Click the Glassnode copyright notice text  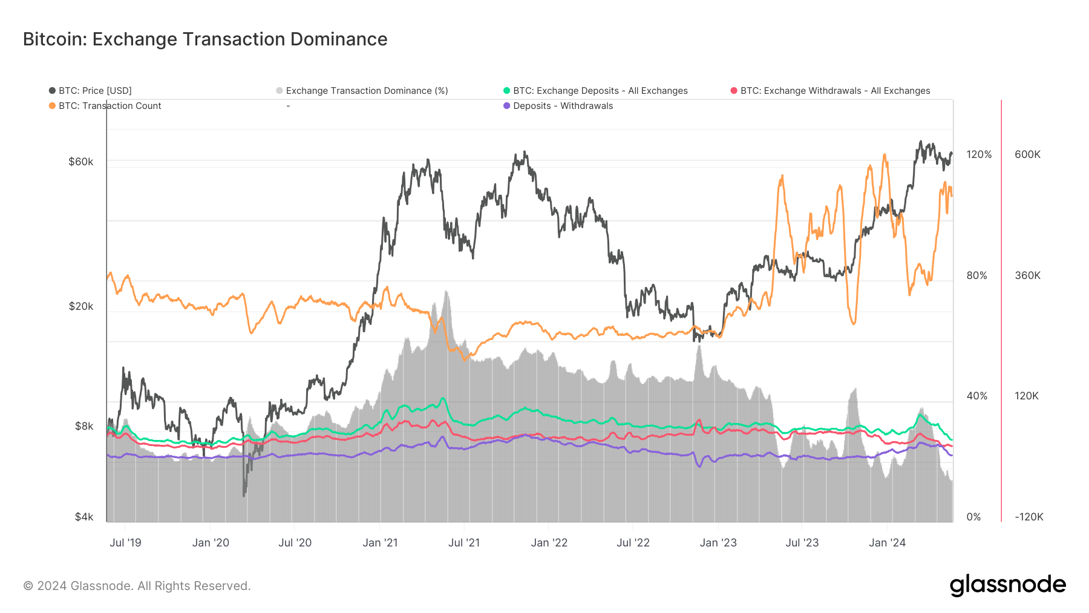coord(137,586)
